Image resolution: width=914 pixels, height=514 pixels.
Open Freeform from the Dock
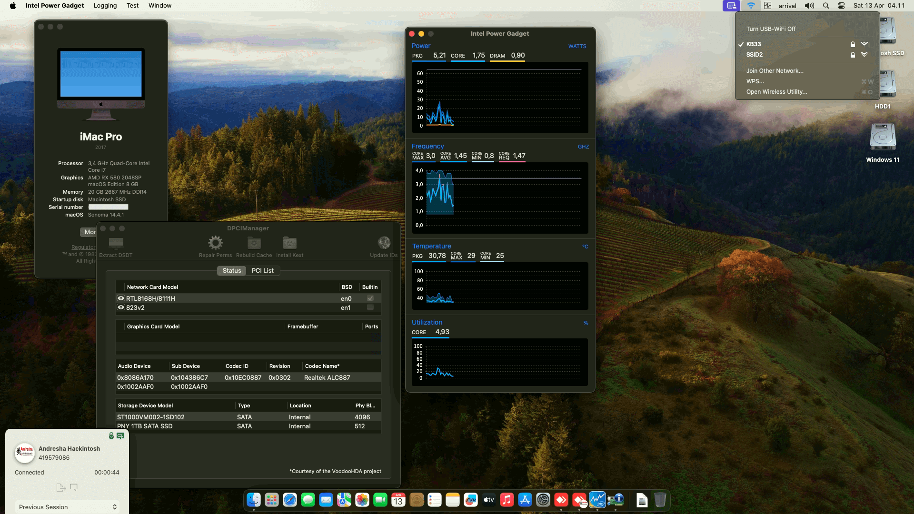(x=471, y=500)
